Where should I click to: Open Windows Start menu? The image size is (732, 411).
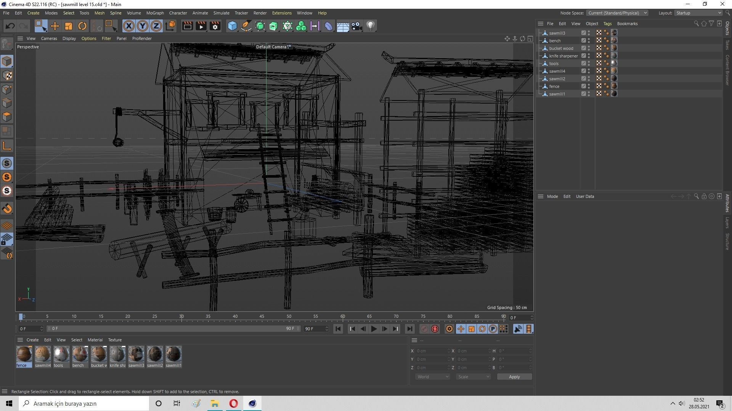click(x=9, y=403)
